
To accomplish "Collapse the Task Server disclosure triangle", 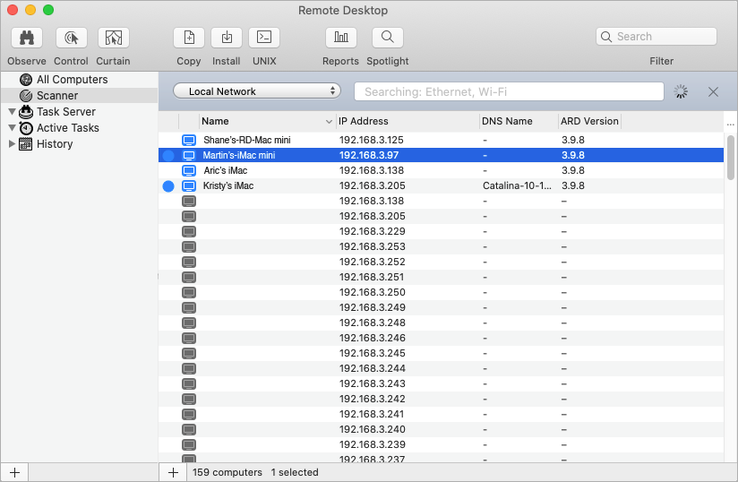I will pos(13,112).
